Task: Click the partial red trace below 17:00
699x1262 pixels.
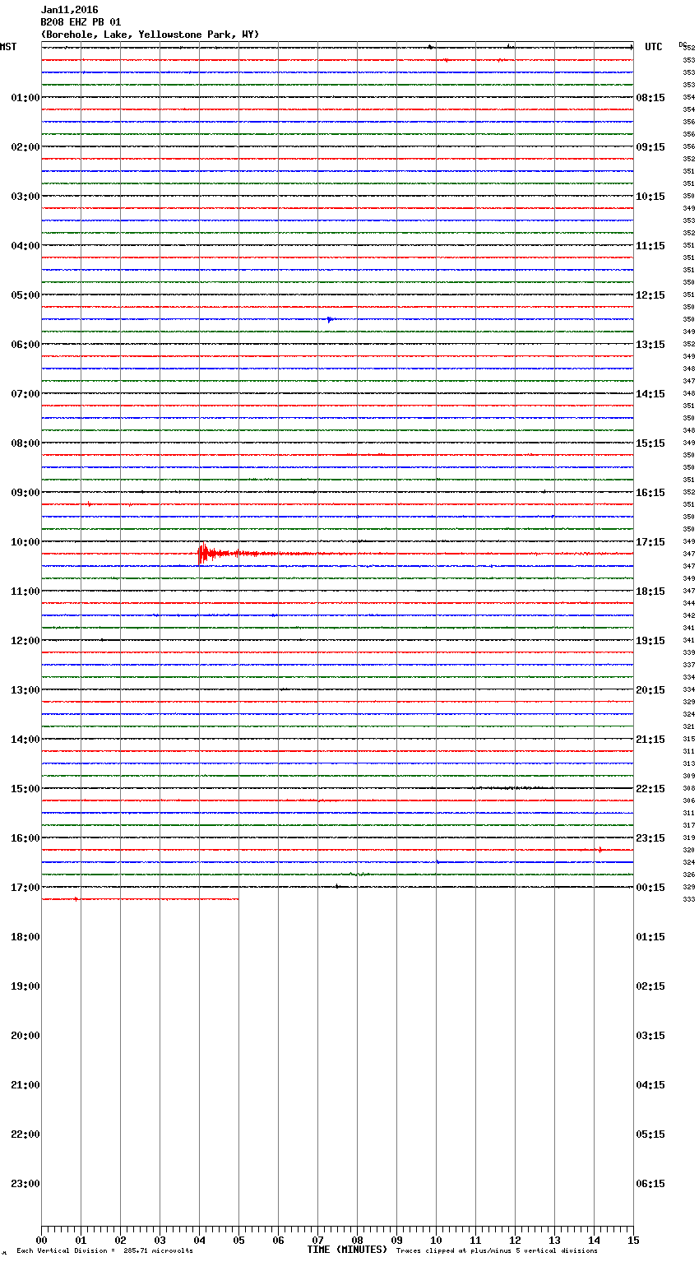Action: 140,899
